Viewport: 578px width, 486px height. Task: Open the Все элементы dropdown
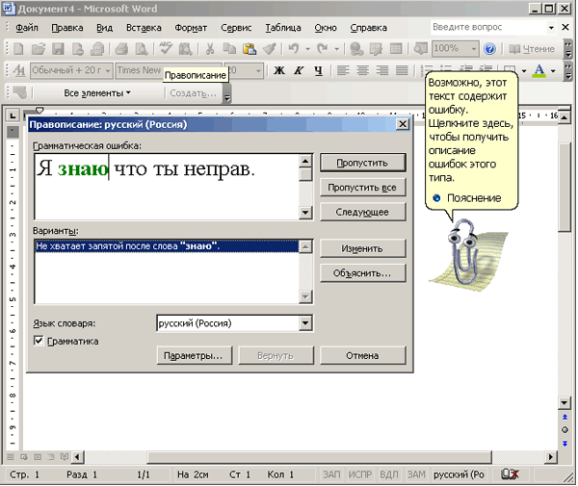(97, 93)
